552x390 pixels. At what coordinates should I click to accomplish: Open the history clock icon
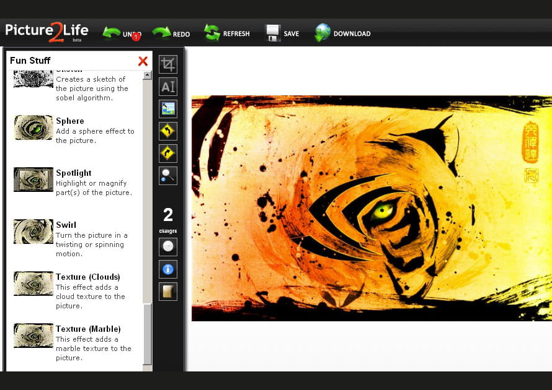[168, 246]
